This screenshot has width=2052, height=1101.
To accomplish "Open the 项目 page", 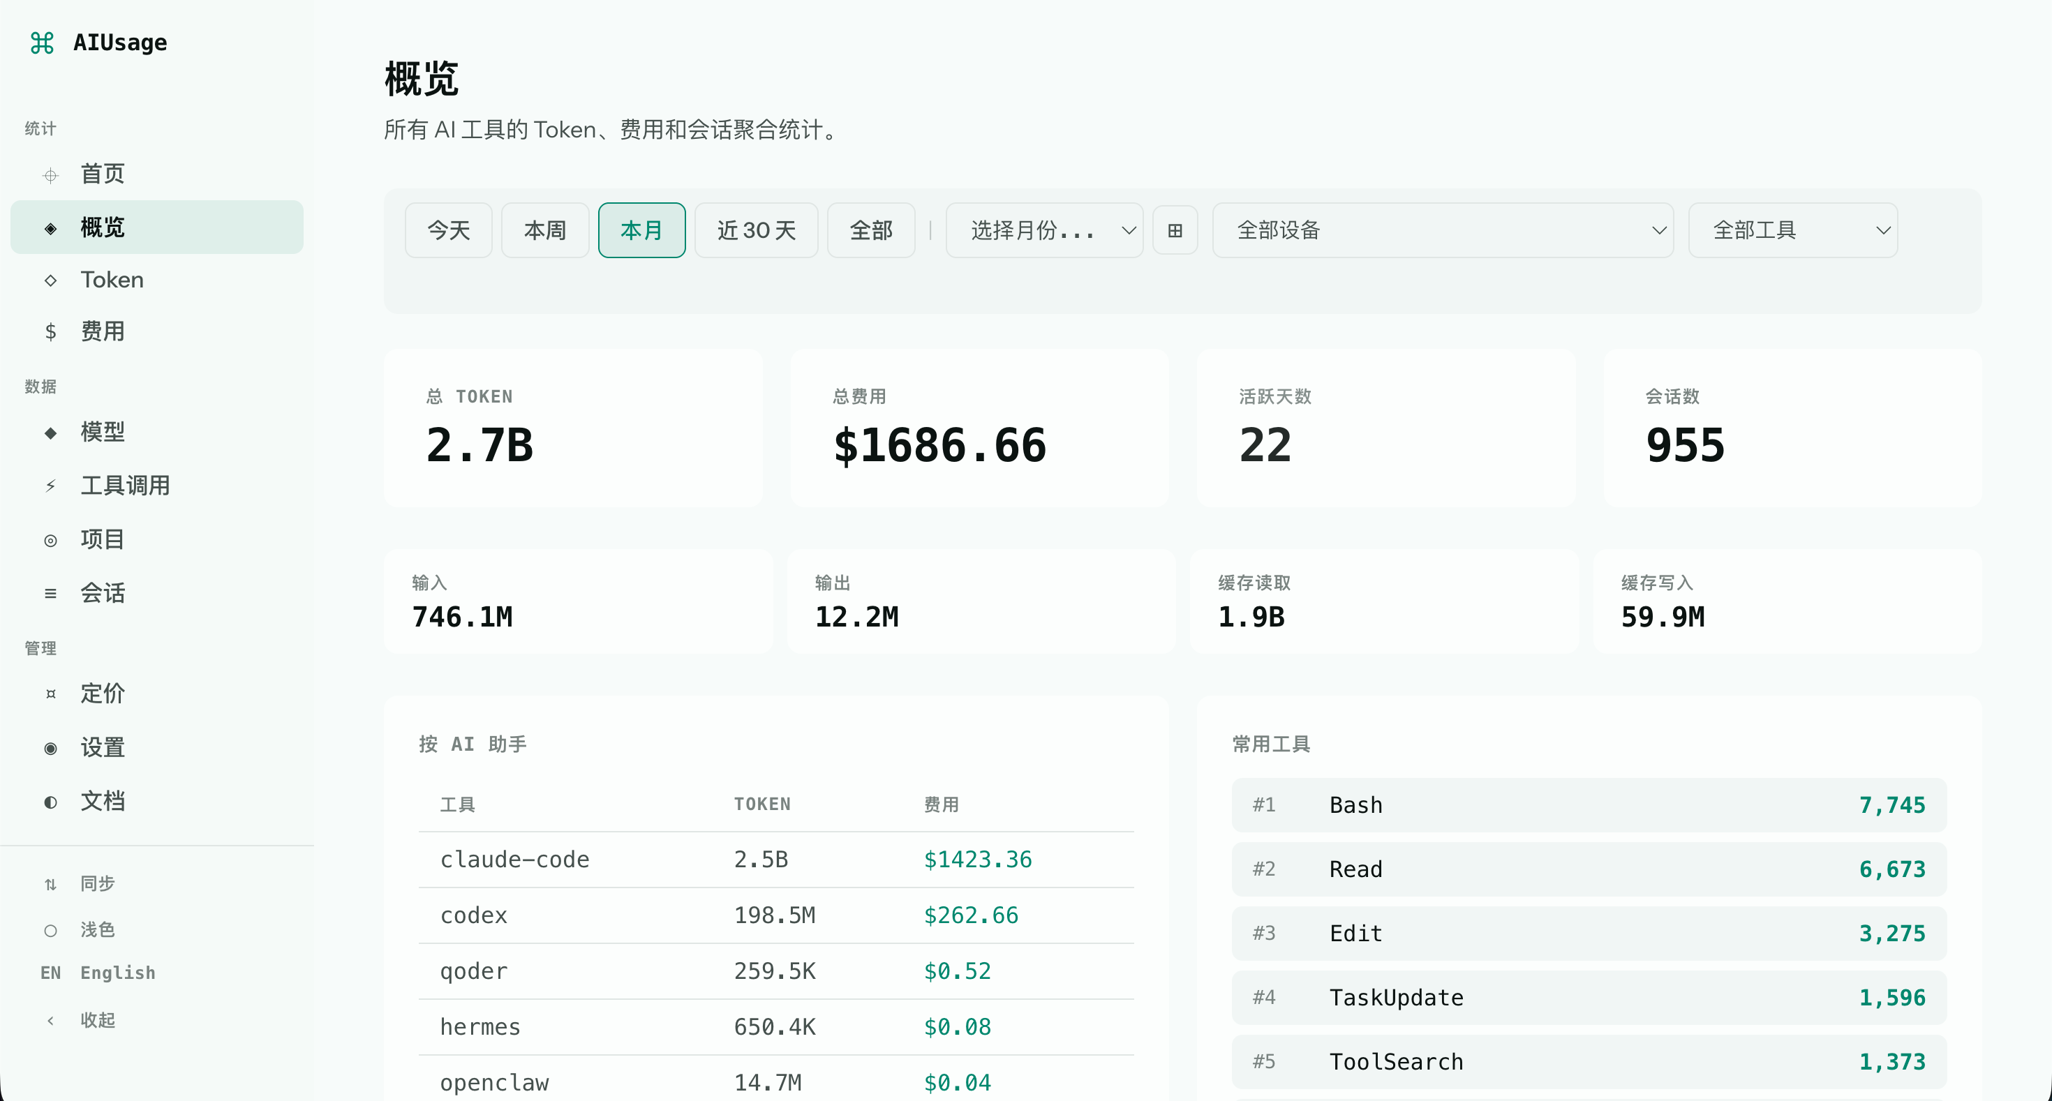I will point(157,540).
